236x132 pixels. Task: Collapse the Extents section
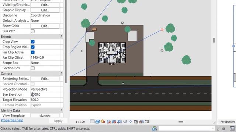click(x=61, y=36)
